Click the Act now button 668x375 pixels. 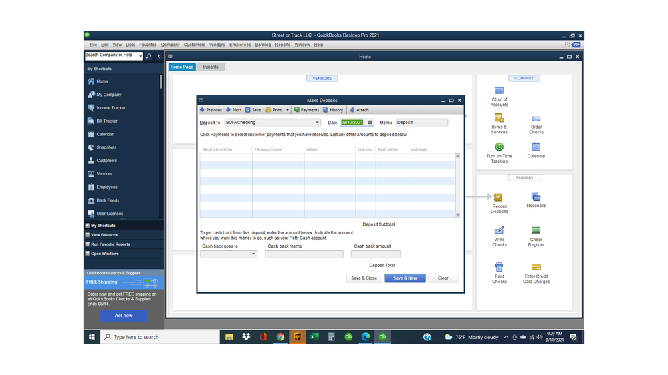point(124,316)
